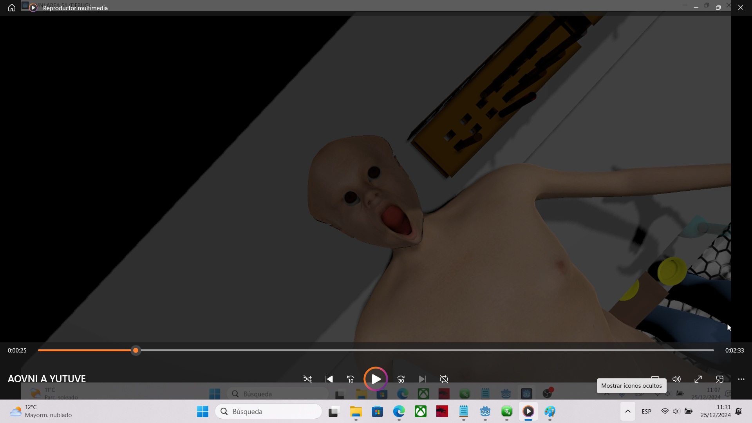
Task: Restore down the Media Player window
Action: coord(718,8)
